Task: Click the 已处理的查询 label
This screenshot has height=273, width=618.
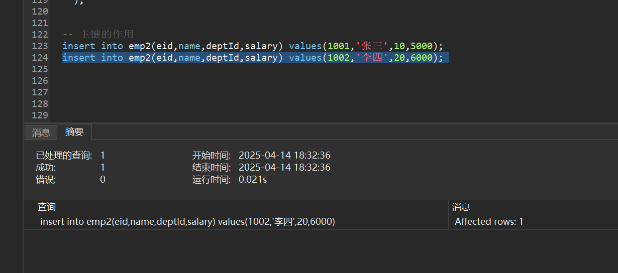Action: pyautogui.click(x=64, y=156)
